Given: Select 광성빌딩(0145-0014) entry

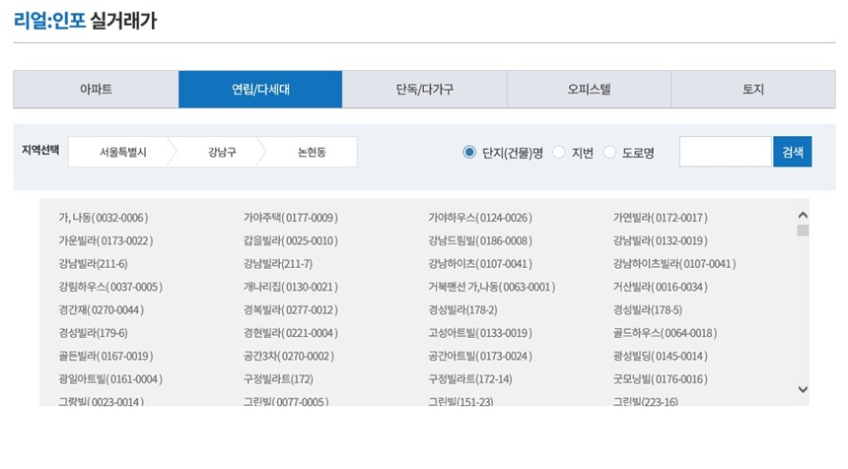Looking at the screenshot, I should (661, 356).
